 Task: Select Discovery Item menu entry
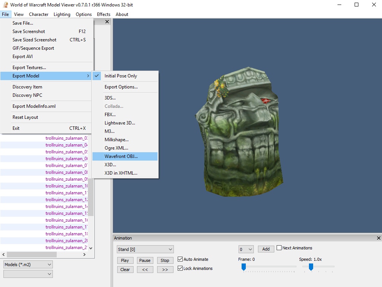click(x=46, y=87)
